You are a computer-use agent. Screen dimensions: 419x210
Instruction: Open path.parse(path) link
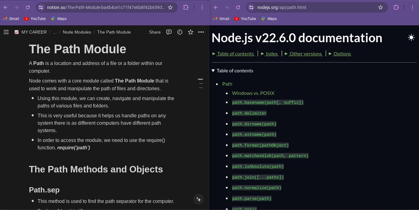(x=252, y=198)
